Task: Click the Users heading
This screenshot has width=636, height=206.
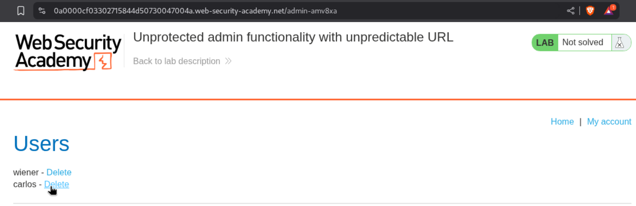Action: [x=42, y=143]
